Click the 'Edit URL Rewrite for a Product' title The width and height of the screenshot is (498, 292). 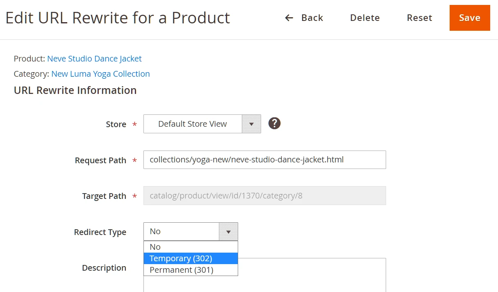[x=118, y=18]
